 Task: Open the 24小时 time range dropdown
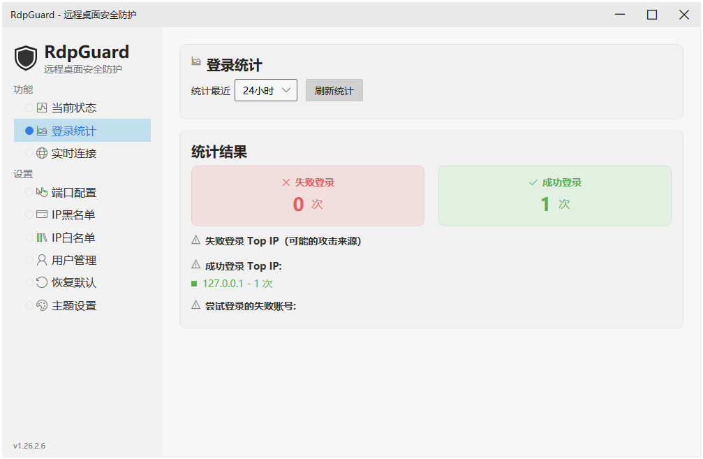[x=265, y=89]
